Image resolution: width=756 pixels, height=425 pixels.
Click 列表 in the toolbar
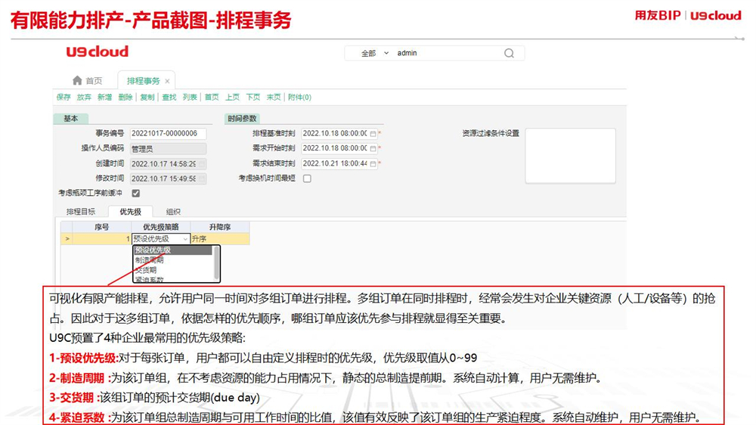pos(190,98)
